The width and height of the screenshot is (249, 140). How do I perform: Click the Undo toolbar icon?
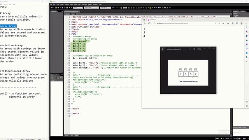pos(113,8)
